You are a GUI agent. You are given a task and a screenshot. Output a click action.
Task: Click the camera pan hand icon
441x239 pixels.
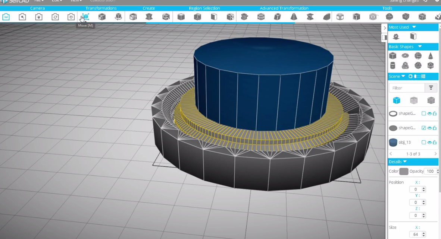(x=39, y=17)
